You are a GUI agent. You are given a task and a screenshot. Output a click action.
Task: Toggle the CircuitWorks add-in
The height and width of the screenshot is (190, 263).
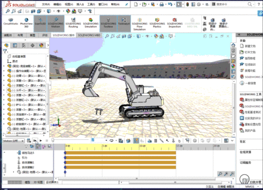pyautogui.click(x=10, y=22)
